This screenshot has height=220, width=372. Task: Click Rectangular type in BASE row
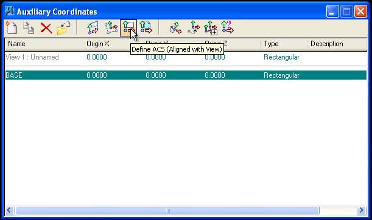(281, 75)
